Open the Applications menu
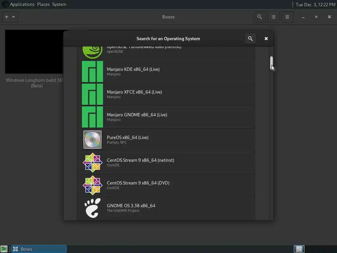337x253 pixels. (22, 4)
